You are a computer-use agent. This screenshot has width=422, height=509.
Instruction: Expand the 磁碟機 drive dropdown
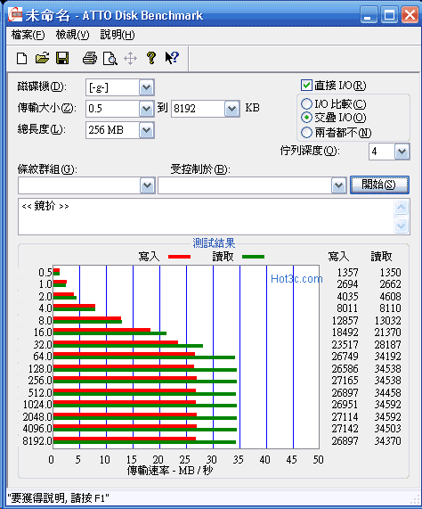(147, 87)
